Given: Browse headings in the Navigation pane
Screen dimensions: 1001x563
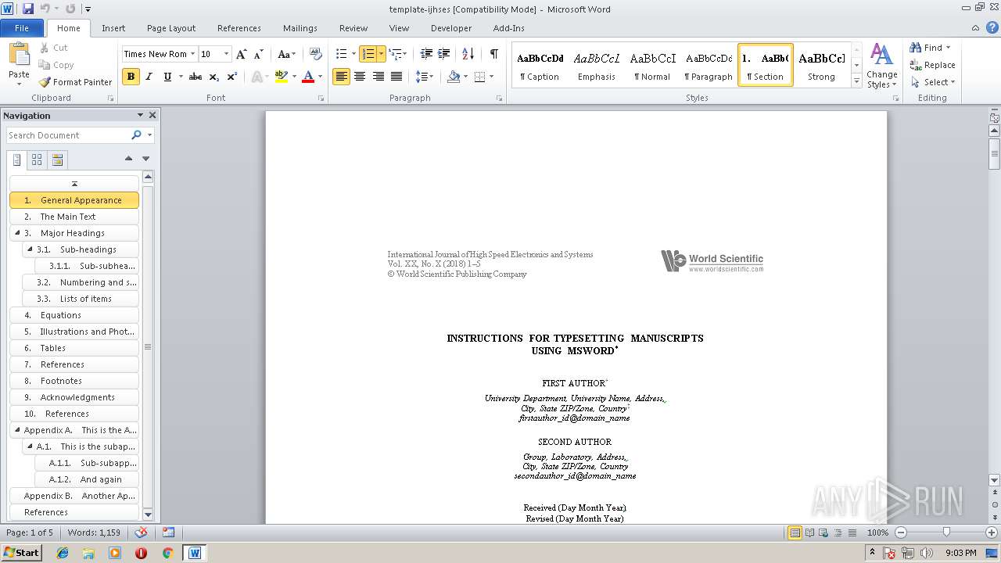Looking at the screenshot, I should click(17, 160).
